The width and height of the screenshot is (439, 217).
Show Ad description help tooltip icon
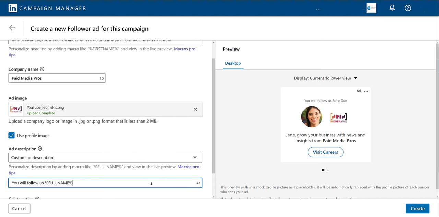pos(40,149)
